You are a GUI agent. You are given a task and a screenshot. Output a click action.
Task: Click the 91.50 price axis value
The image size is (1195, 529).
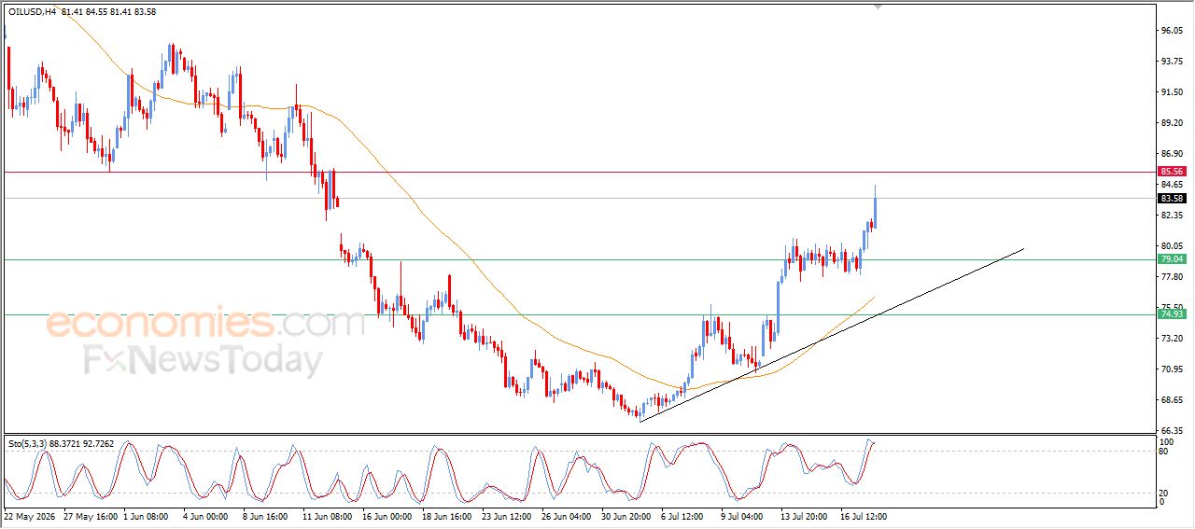1172,91
